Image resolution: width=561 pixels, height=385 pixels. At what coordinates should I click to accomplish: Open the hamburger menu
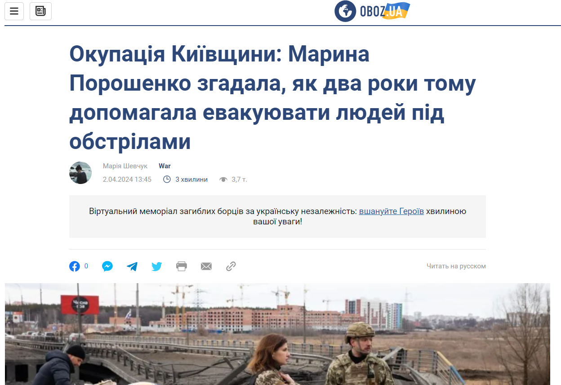[x=14, y=11]
